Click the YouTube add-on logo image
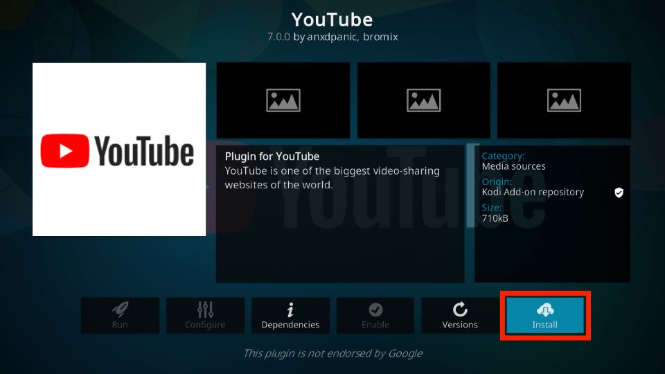The width and height of the screenshot is (665, 374). [x=119, y=150]
